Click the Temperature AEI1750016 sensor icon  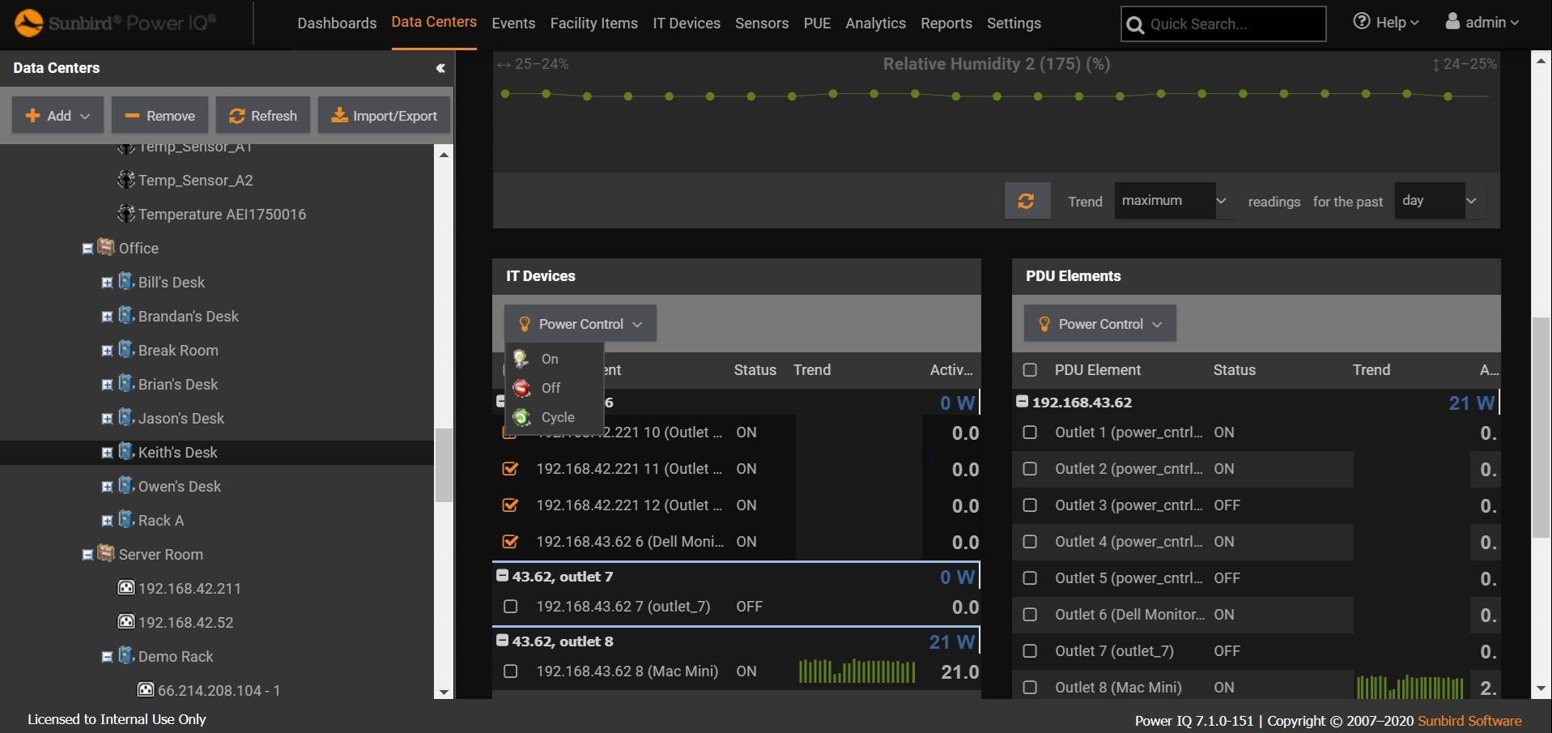[x=127, y=214]
